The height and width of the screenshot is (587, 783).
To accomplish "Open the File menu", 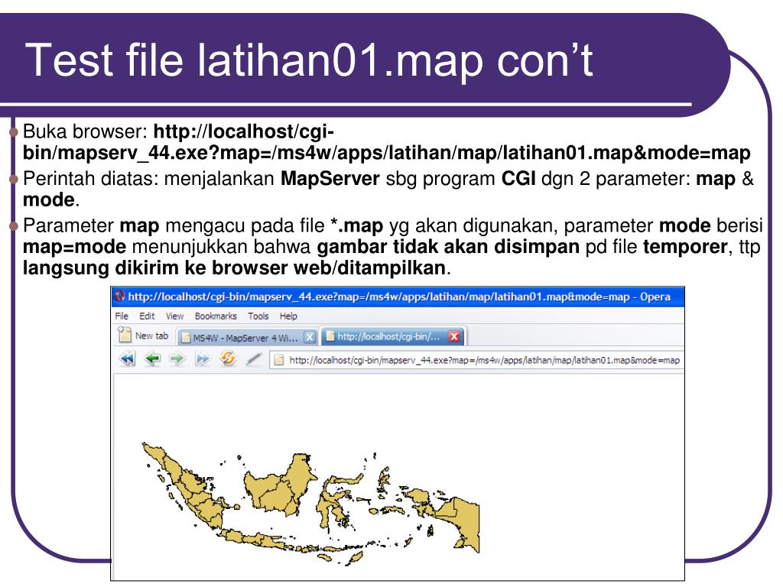I will [122, 316].
